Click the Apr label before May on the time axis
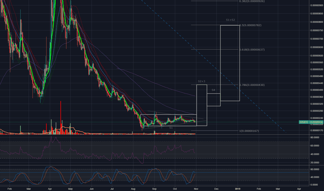The width and height of the screenshot is (324, 191). point(50,189)
